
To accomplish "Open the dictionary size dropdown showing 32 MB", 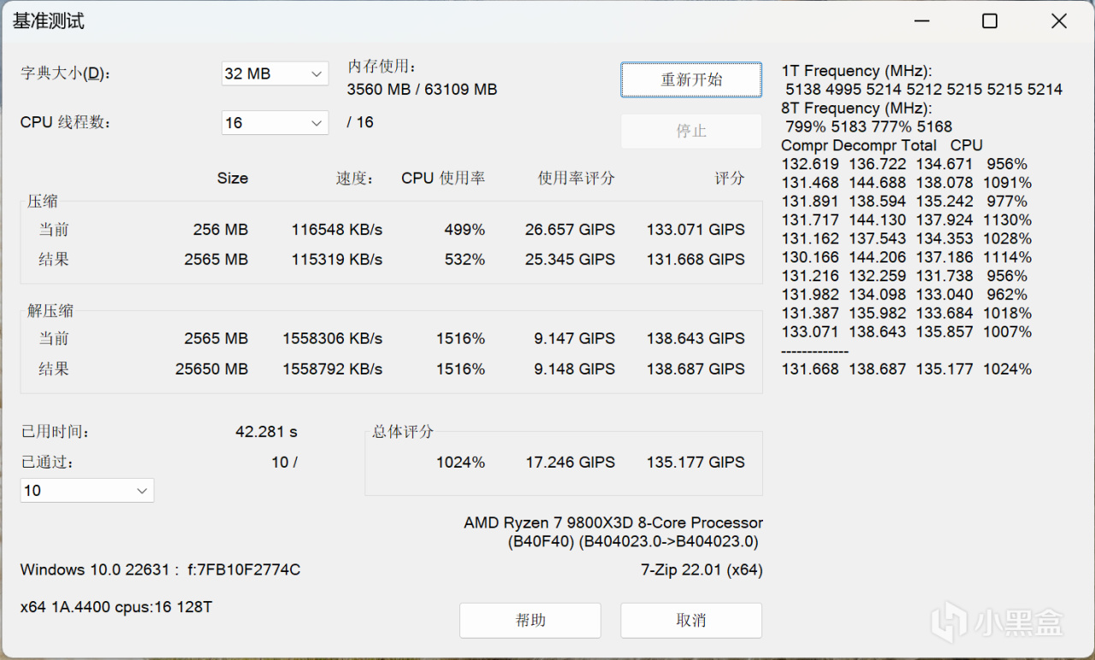I will 274,74.
